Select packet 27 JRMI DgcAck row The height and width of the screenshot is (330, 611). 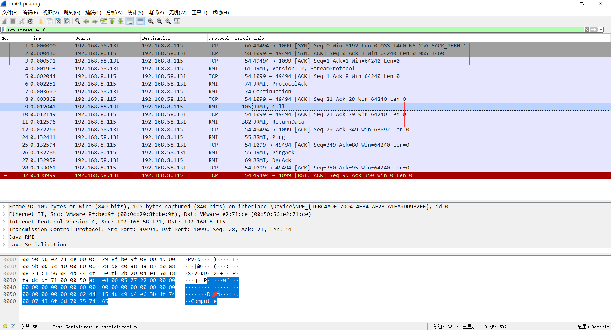point(305,160)
